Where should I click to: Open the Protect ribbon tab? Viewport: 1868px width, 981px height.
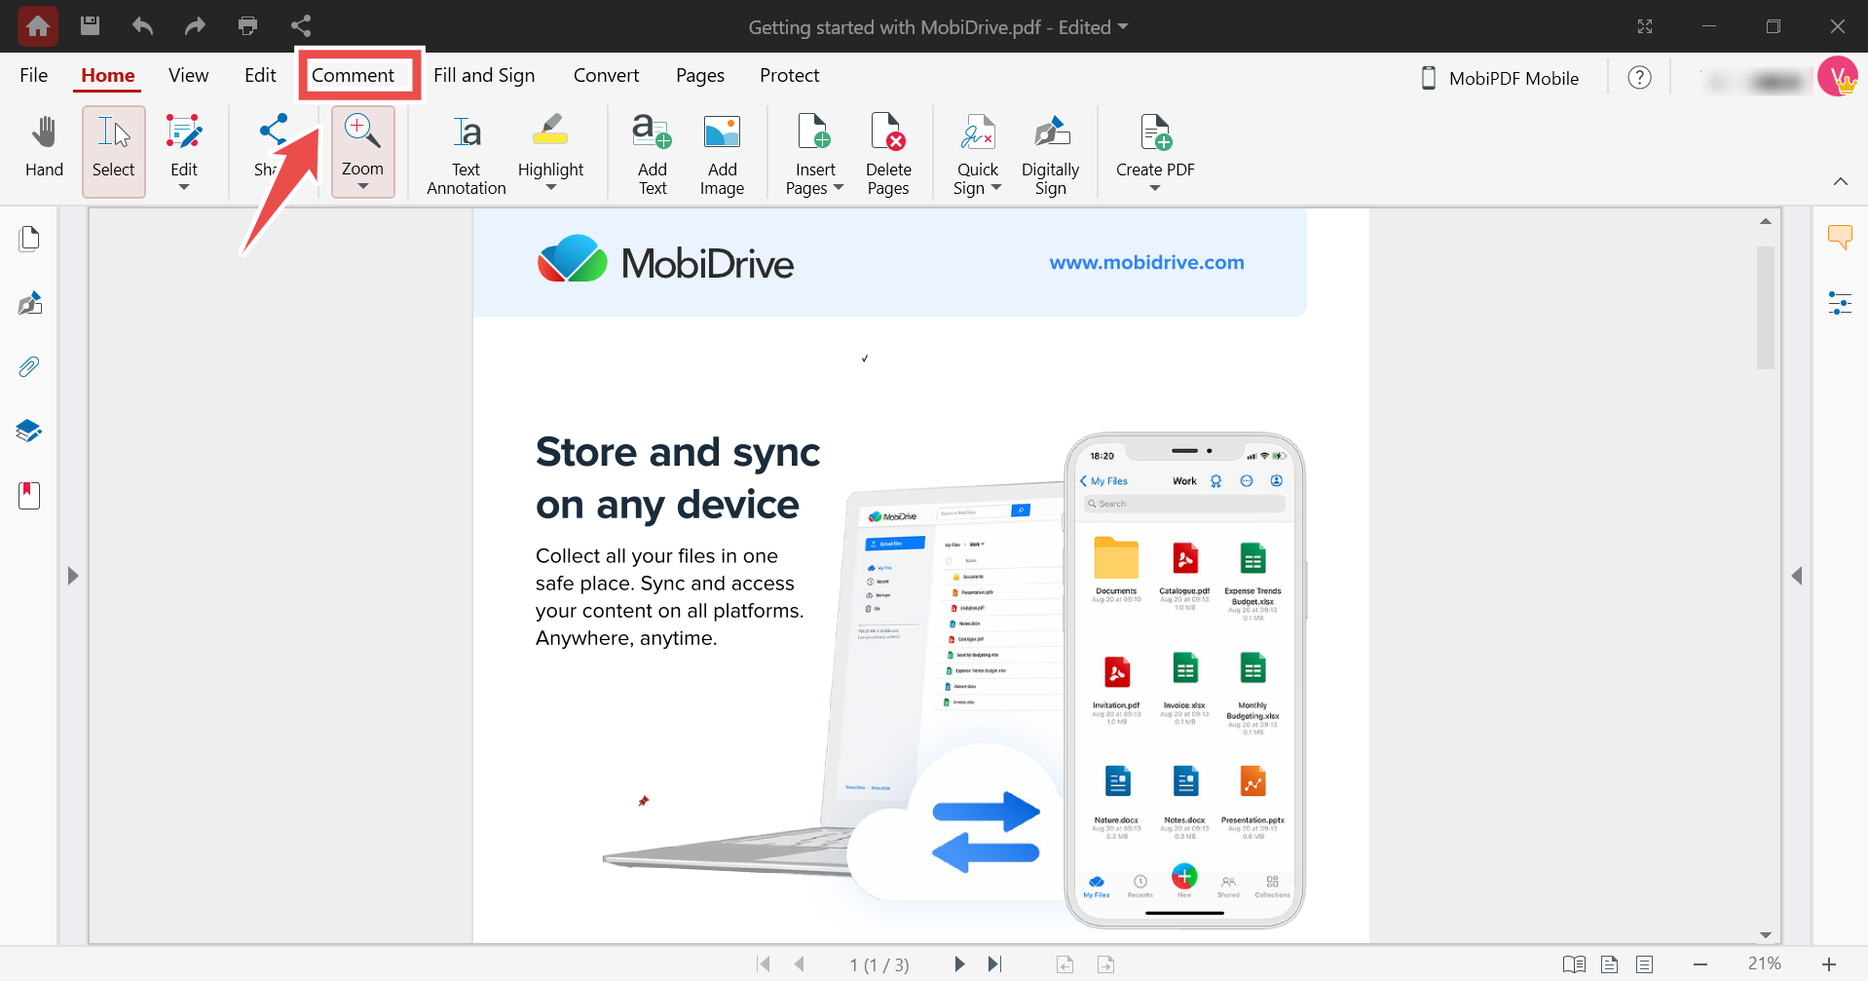(x=789, y=75)
